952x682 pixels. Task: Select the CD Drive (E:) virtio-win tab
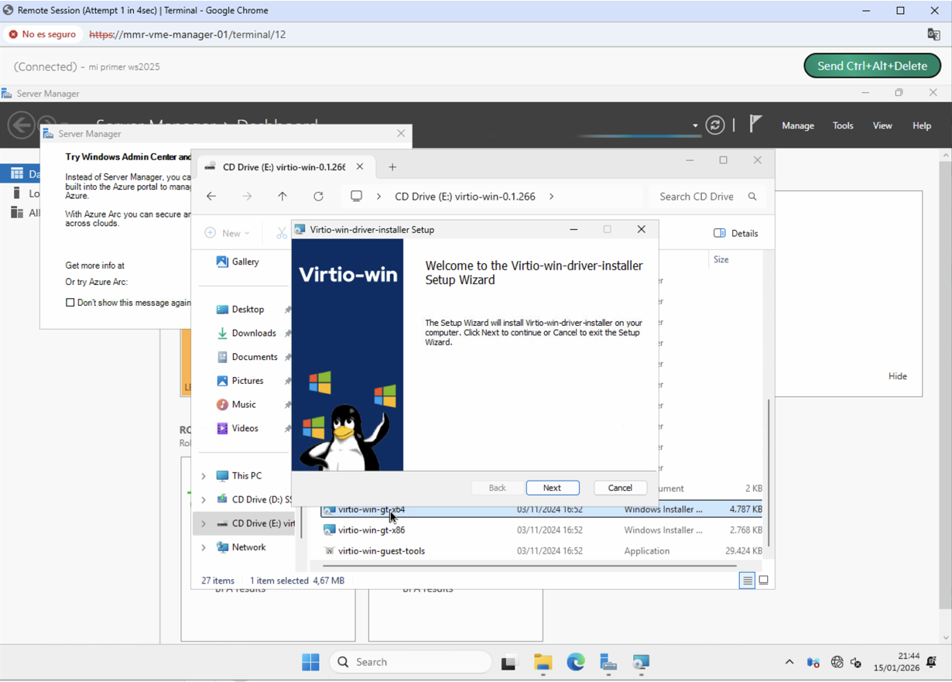pyautogui.click(x=281, y=166)
